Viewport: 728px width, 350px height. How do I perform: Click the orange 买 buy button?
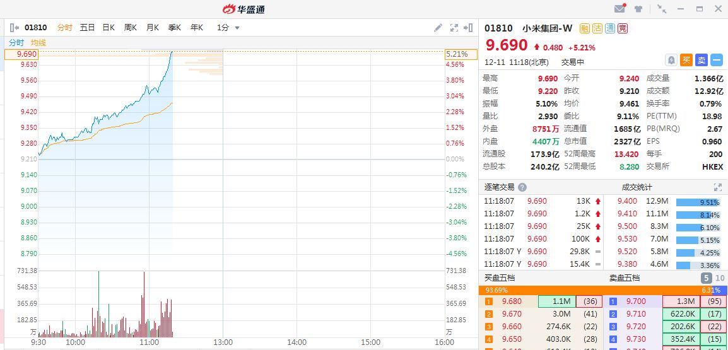click(686, 60)
